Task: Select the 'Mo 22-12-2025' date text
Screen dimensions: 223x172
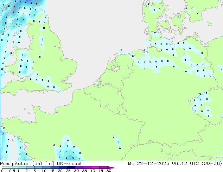Action: tap(148, 164)
